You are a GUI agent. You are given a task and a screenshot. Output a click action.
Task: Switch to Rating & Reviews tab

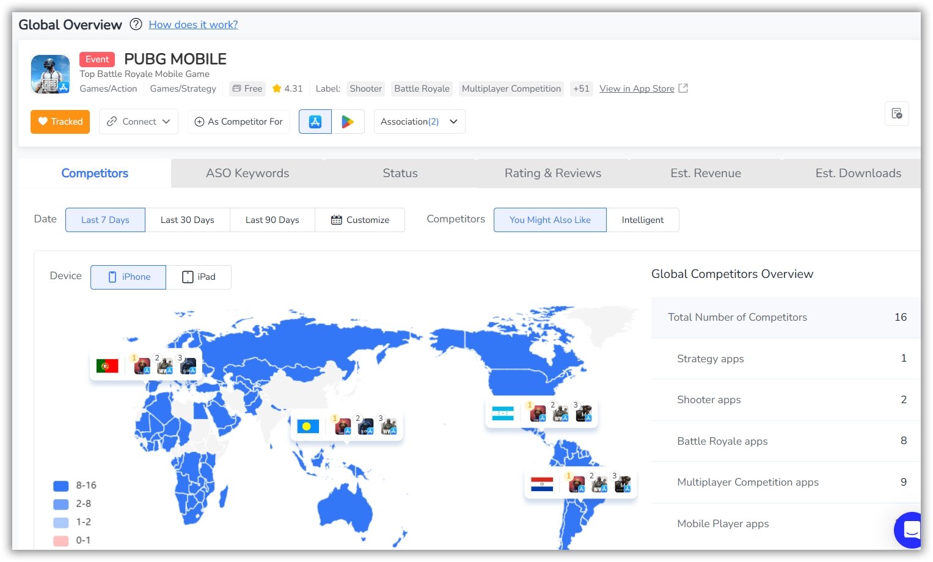tap(553, 173)
